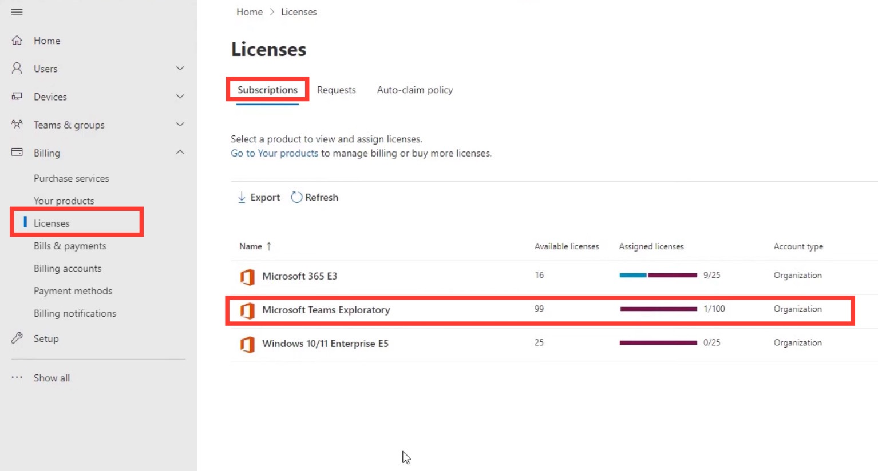Viewport: 878px width, 471px height.
Task: Click the 1/100 assigned licenses value
Action: click(x=714, y=309)
